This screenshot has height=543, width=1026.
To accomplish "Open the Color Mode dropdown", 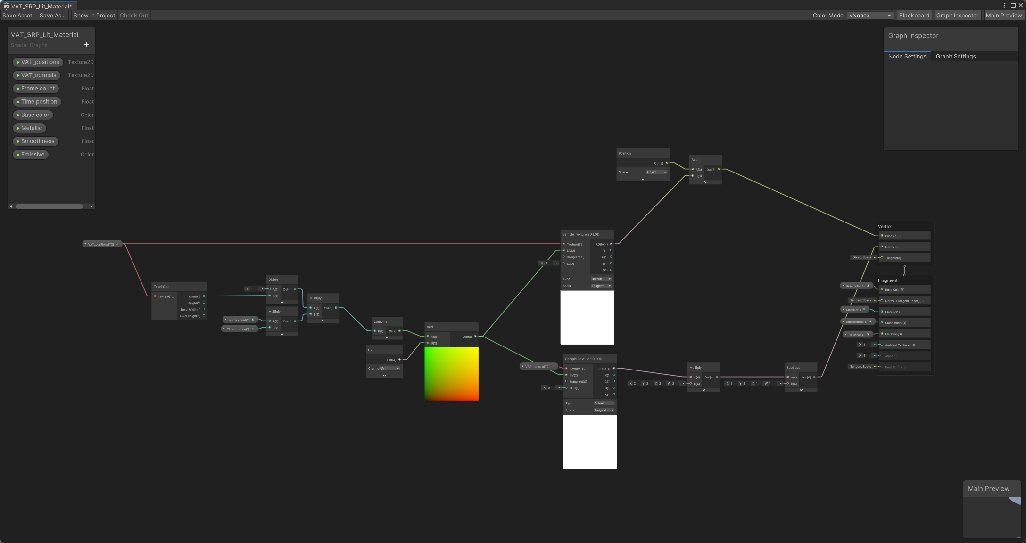I will tap(870, 16).
